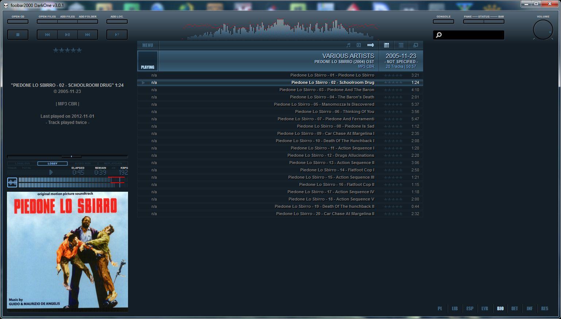Stop playback with the stop button

(18, 35)
